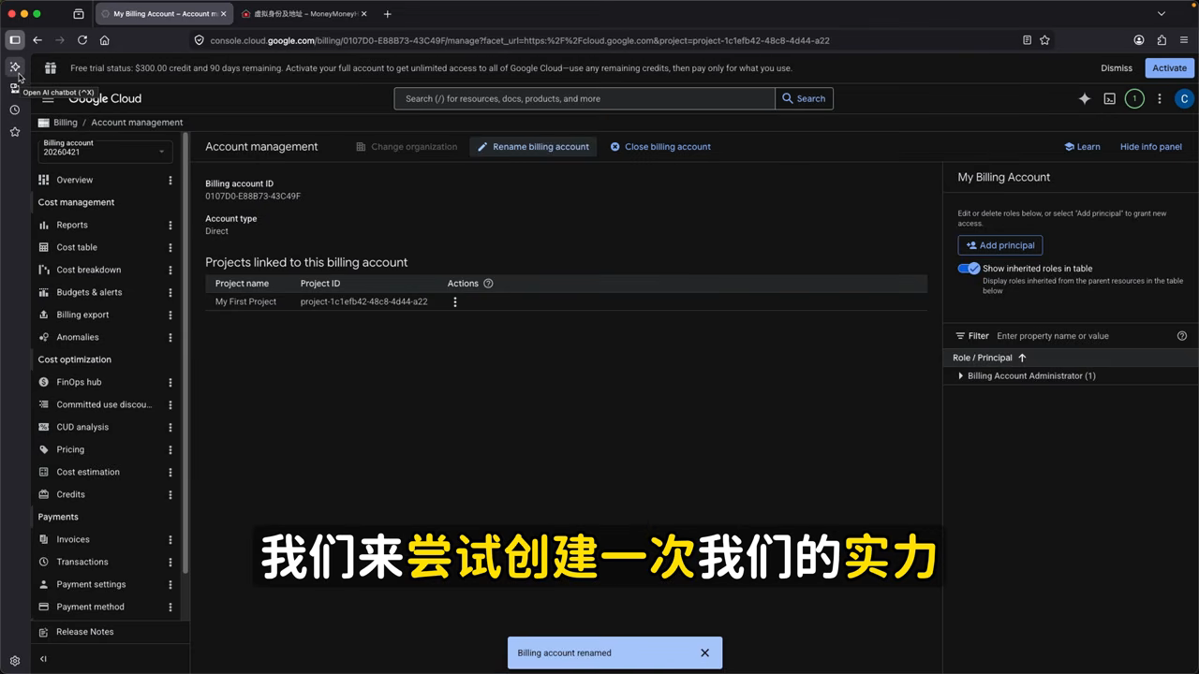Toggle Show inherited roles in table
This screenshot has height=674, width=1199.
pos(969,269)
